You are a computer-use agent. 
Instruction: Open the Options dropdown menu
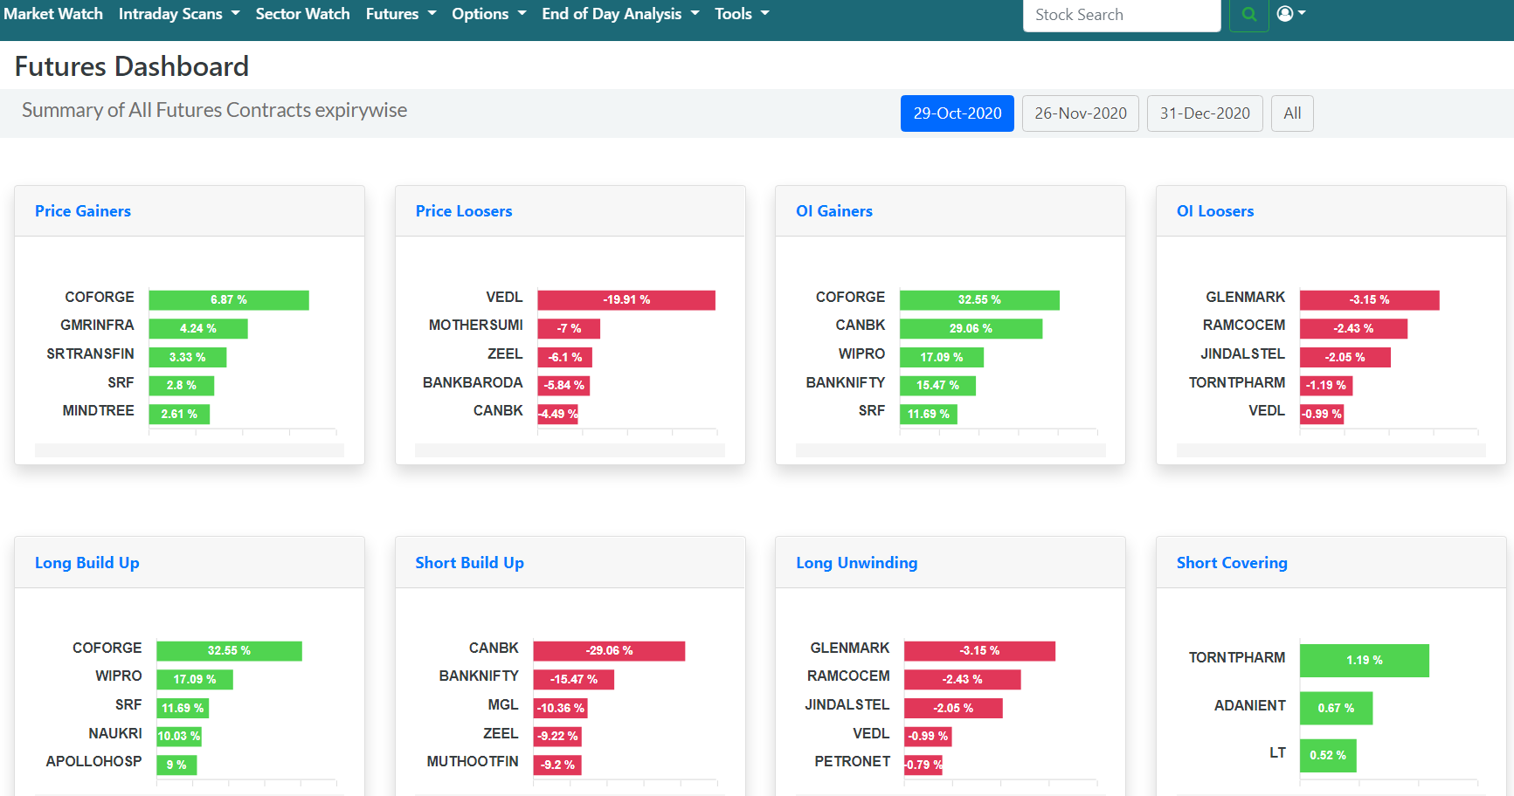pos(489,14)
